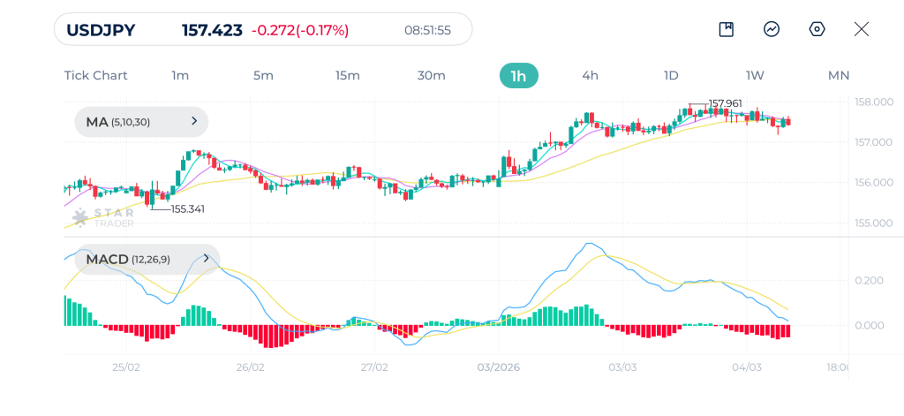Click the 155.341 low price label
This screenshot has height=416, width=904.
tap(188, 208)
